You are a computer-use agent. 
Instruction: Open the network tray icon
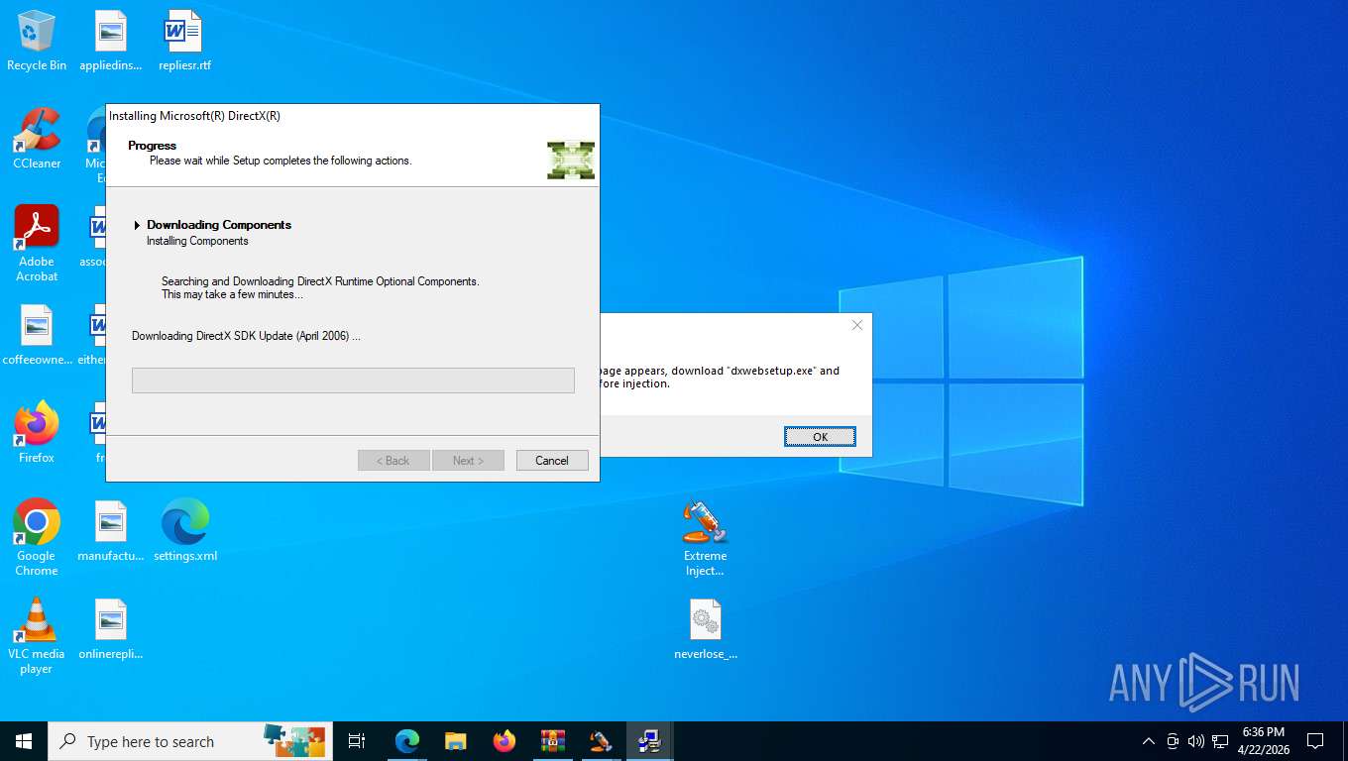coord(1220,741)
